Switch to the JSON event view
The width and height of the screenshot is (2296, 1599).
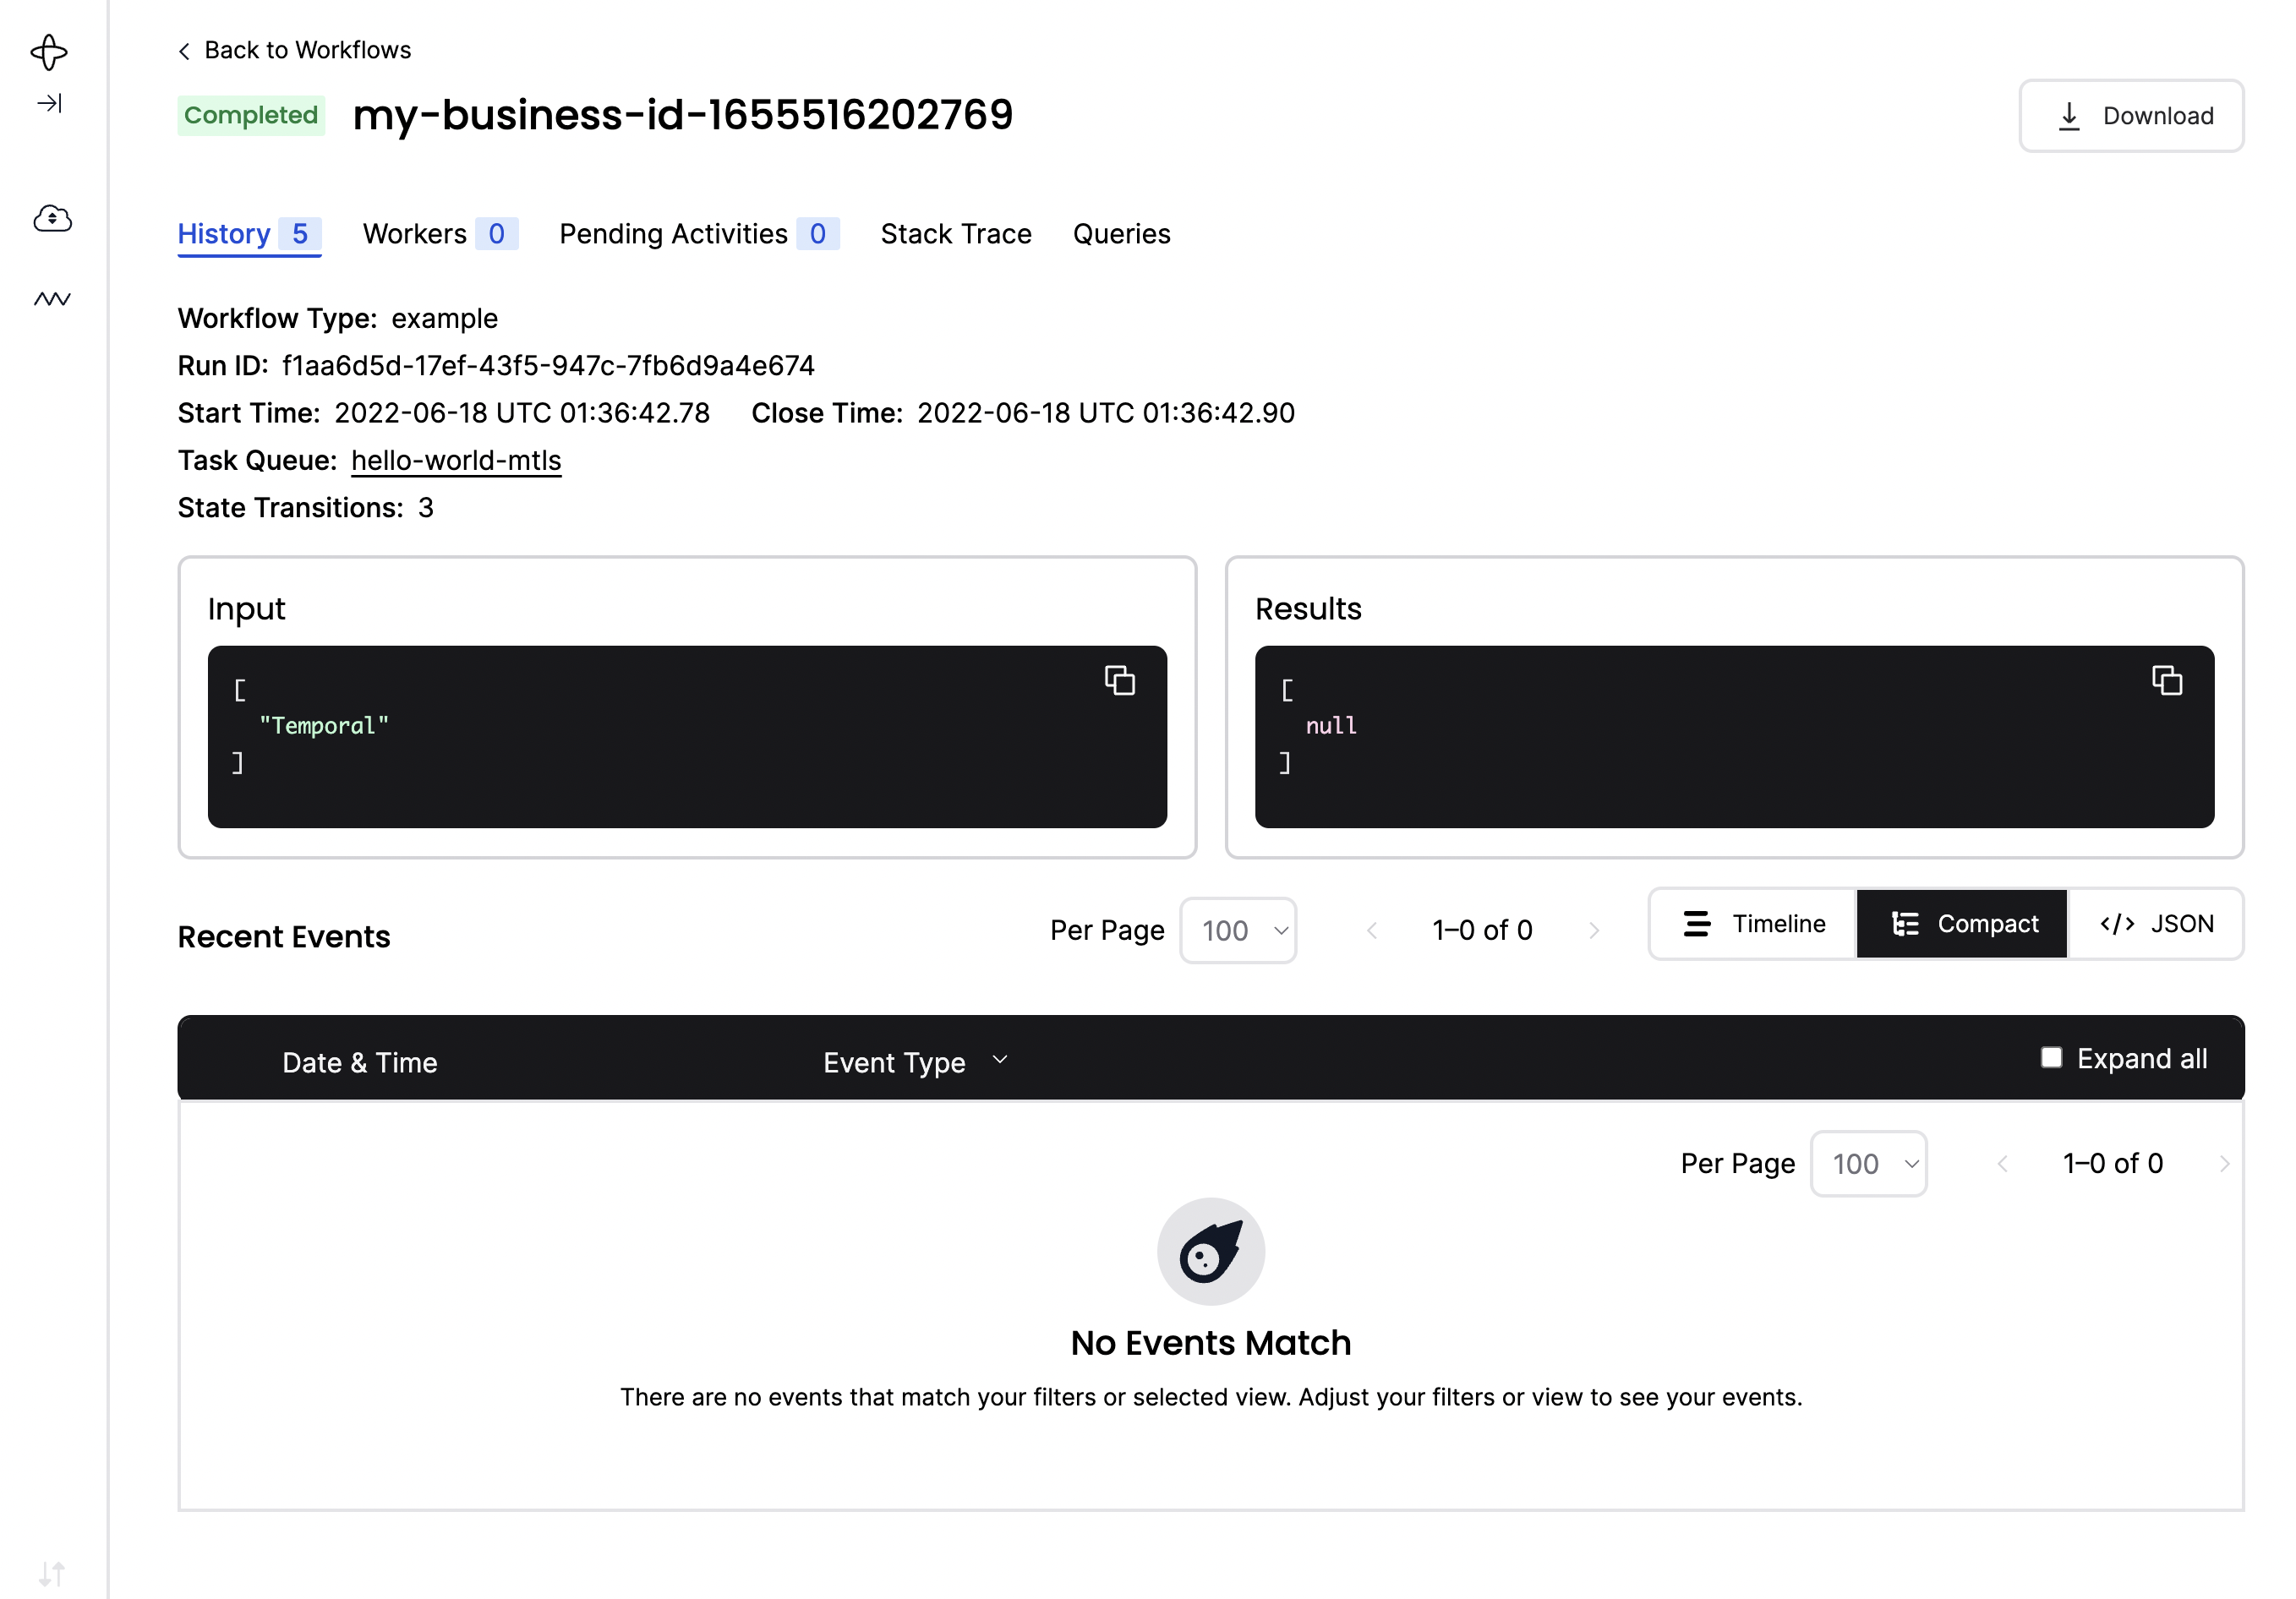(x=2156, y=923)
